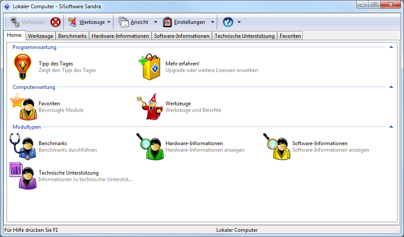Screen dimensions: 404x237
Task: Open the Favoriten star person icon
Action: [23, 107]
